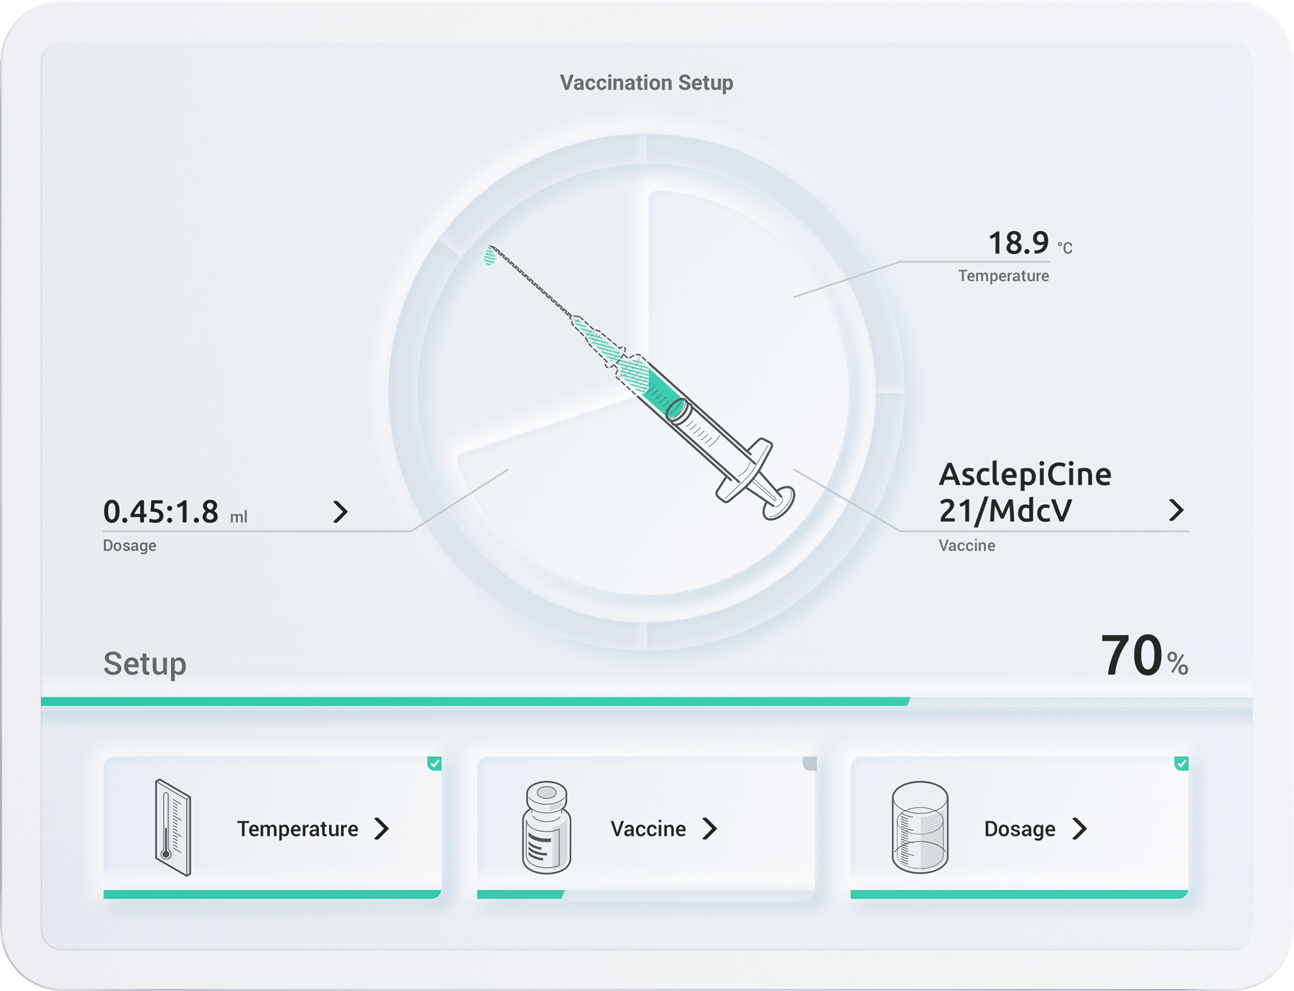
Task: Click the full progress bar under Dosage card
Action: (1019, 894)
